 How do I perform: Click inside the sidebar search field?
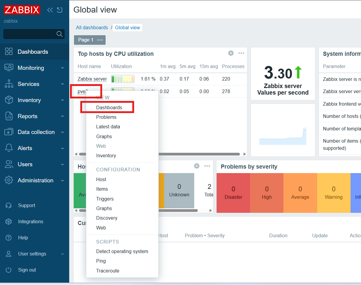pyautogui.click(x=29, y=34)
